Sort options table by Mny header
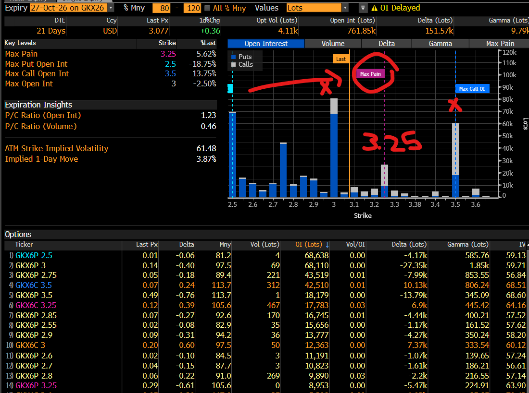Image resolution: width=529 pixels, height=393 pixels. click(x=225, y=245)
